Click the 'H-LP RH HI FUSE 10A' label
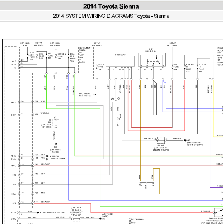223x224 pixels. pos(190,68)
